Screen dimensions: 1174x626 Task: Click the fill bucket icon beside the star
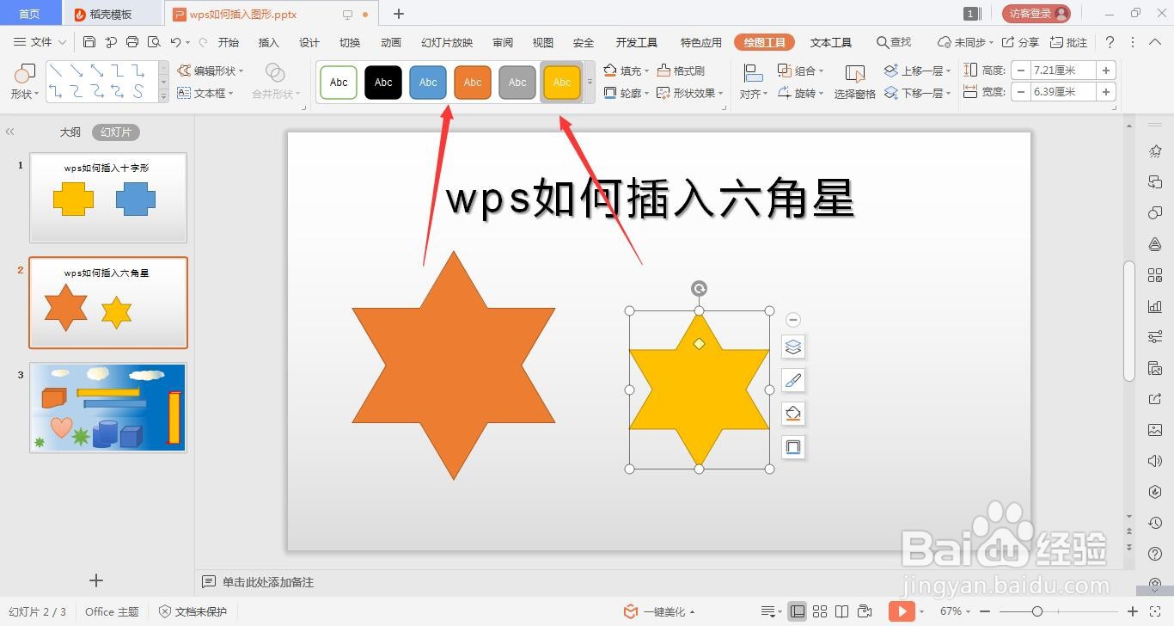click(x=793, y=414)
